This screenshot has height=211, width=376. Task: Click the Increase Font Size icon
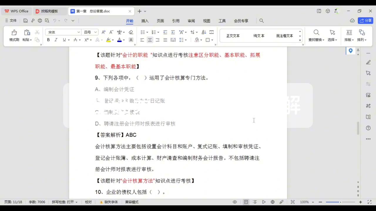[x=103, y=32]
